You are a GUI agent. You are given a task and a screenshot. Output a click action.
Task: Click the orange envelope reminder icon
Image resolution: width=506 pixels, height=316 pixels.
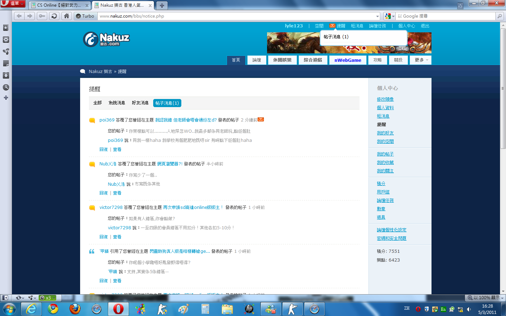tap(332, 26)
